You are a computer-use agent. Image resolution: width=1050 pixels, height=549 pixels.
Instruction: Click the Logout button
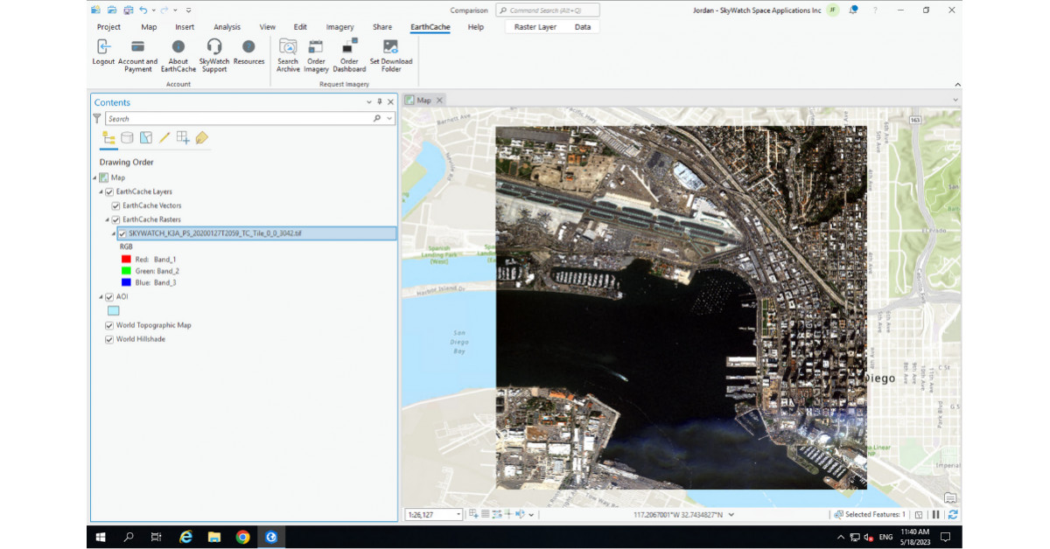point(103,54)
